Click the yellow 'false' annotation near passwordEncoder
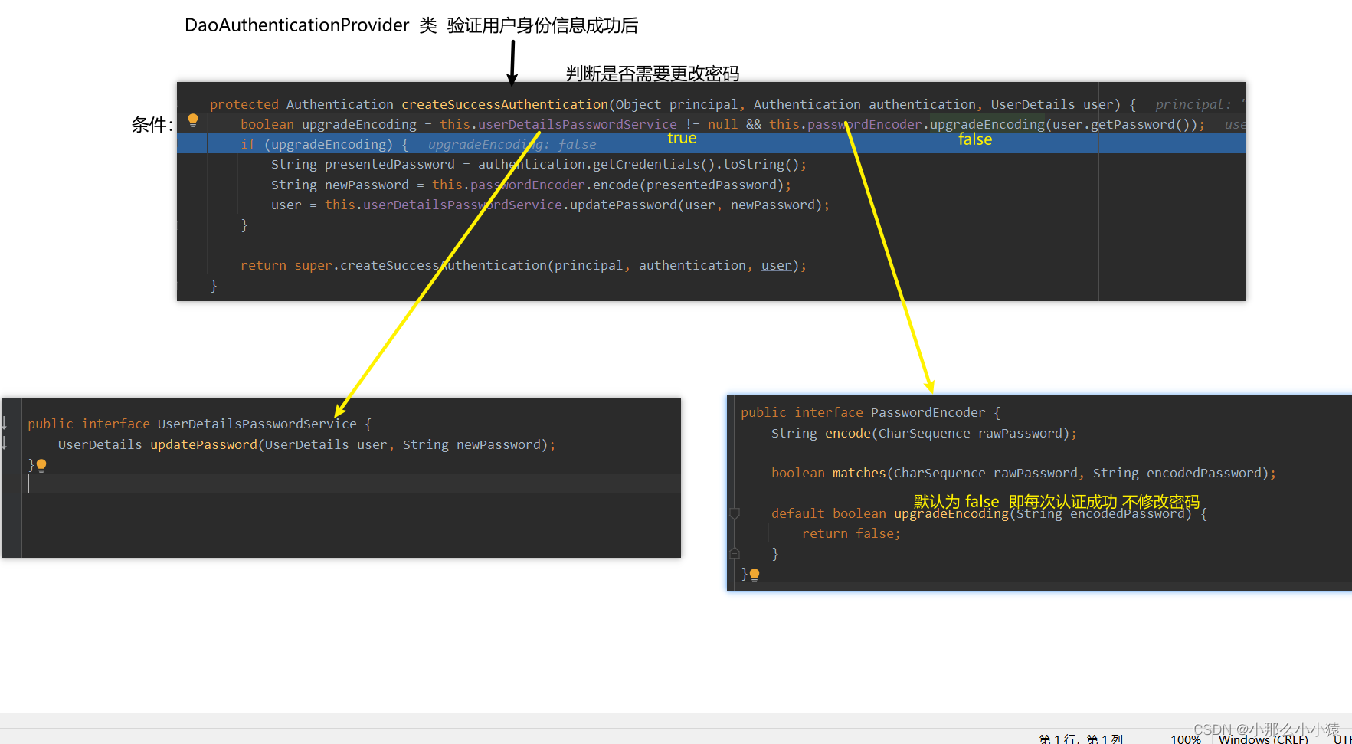Viewport: 1352px width, 744px height. click(x=975, y=139)
